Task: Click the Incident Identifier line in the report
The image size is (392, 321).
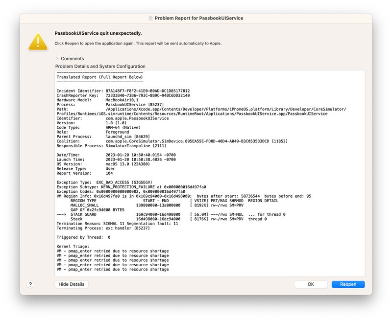Action: point(123,91)
